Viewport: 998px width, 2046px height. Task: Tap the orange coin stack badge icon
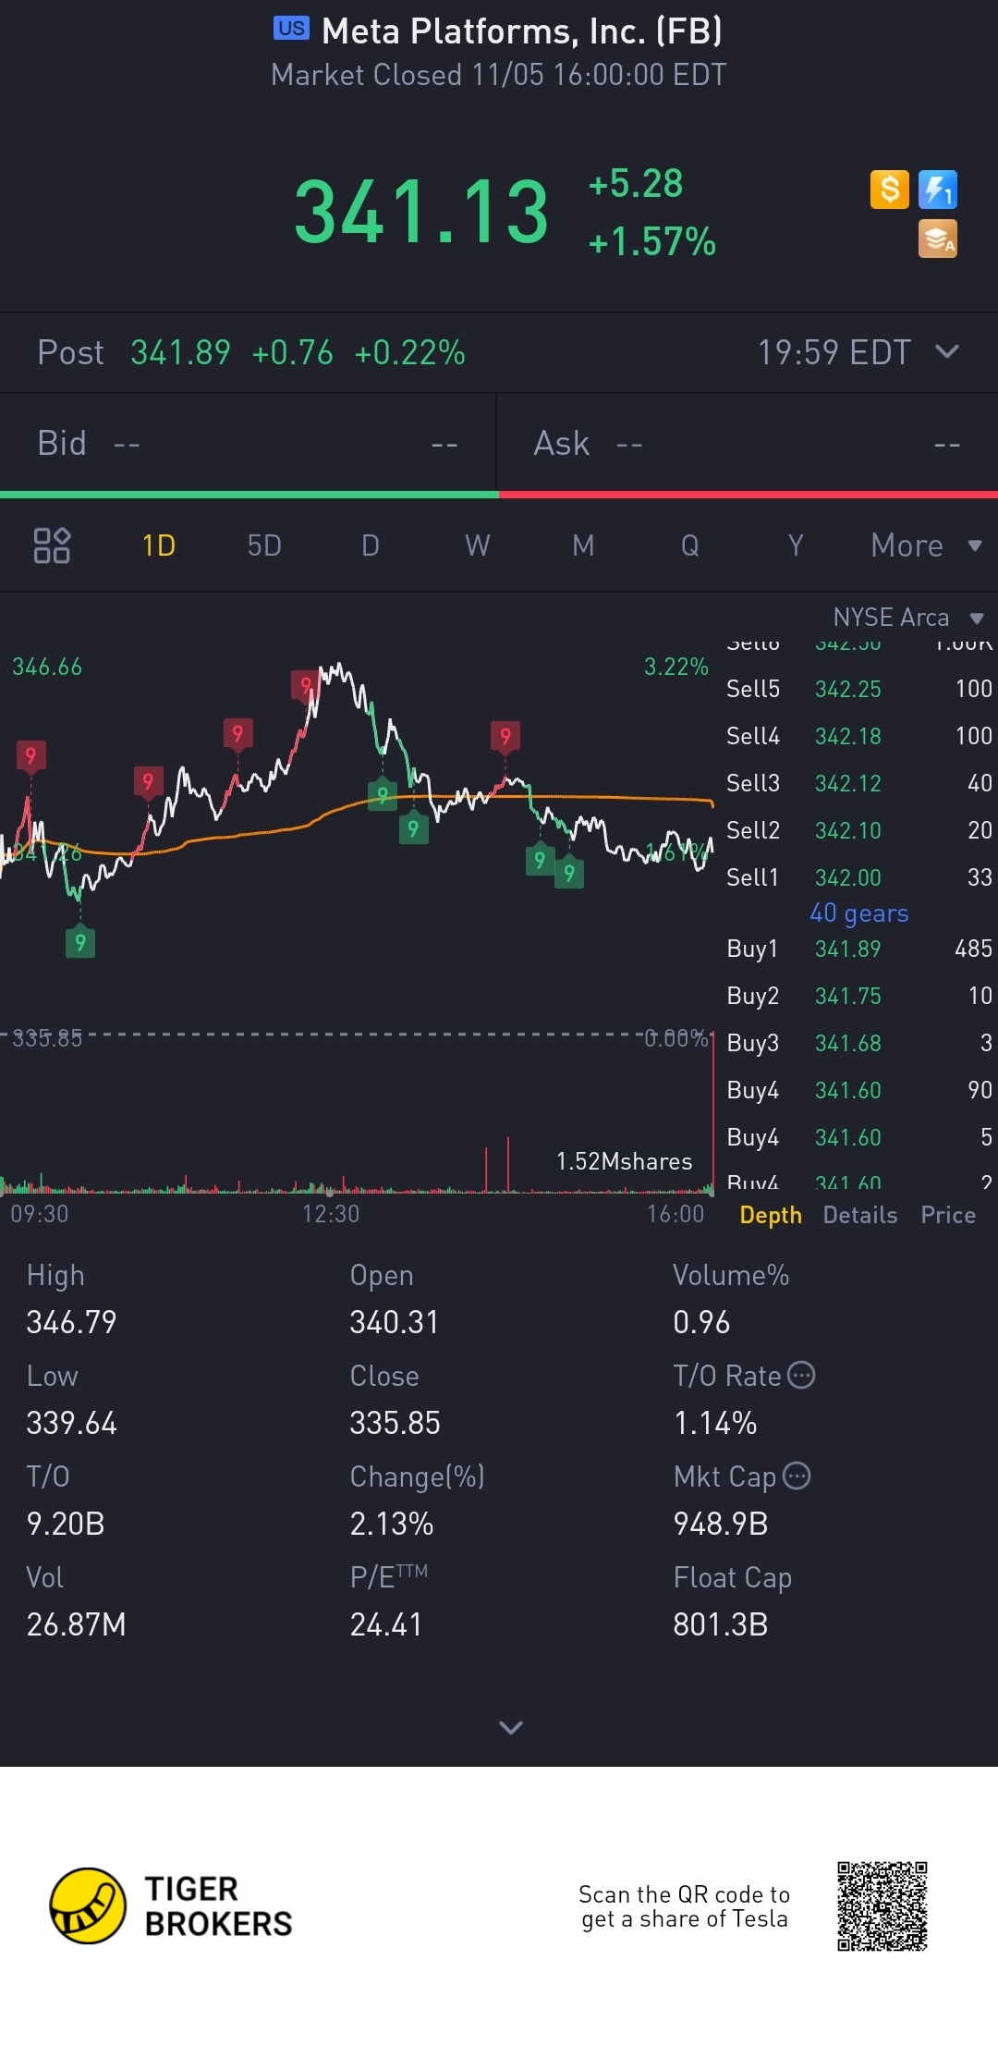[938, 239]
